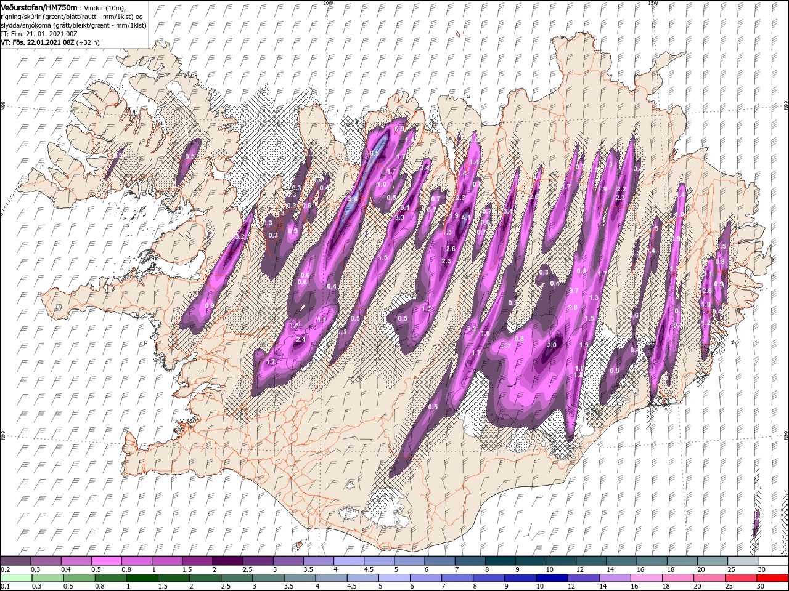This screenshot has height=591, width=789.
Task: Click the darkest purple 2 swatch in top legend
Action: (x=227, y=561)
